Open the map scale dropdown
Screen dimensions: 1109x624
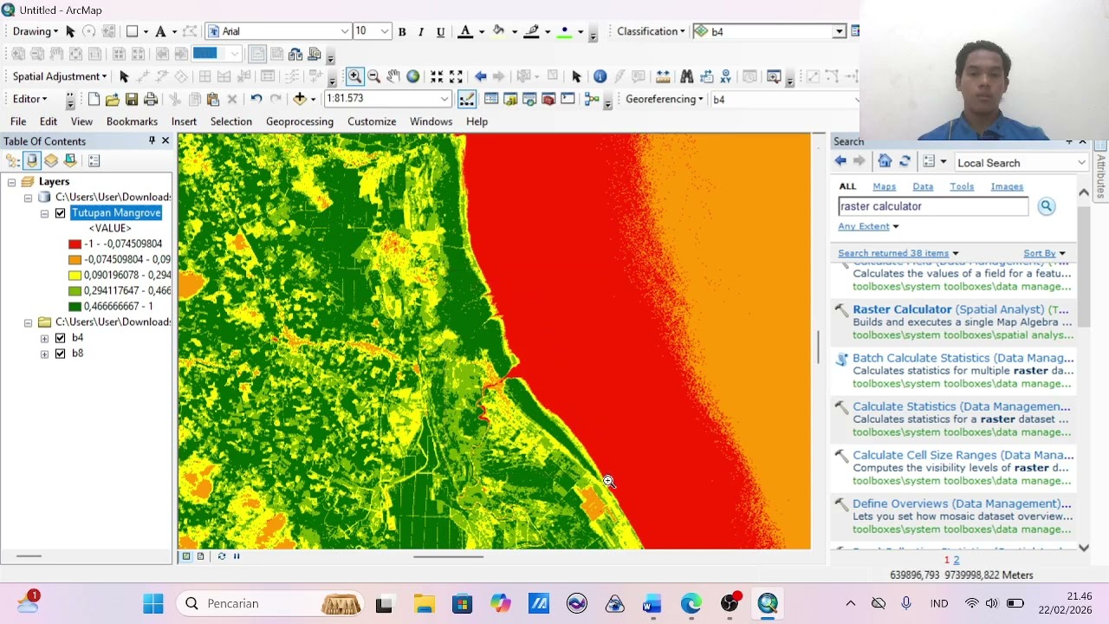pos(445,99)
